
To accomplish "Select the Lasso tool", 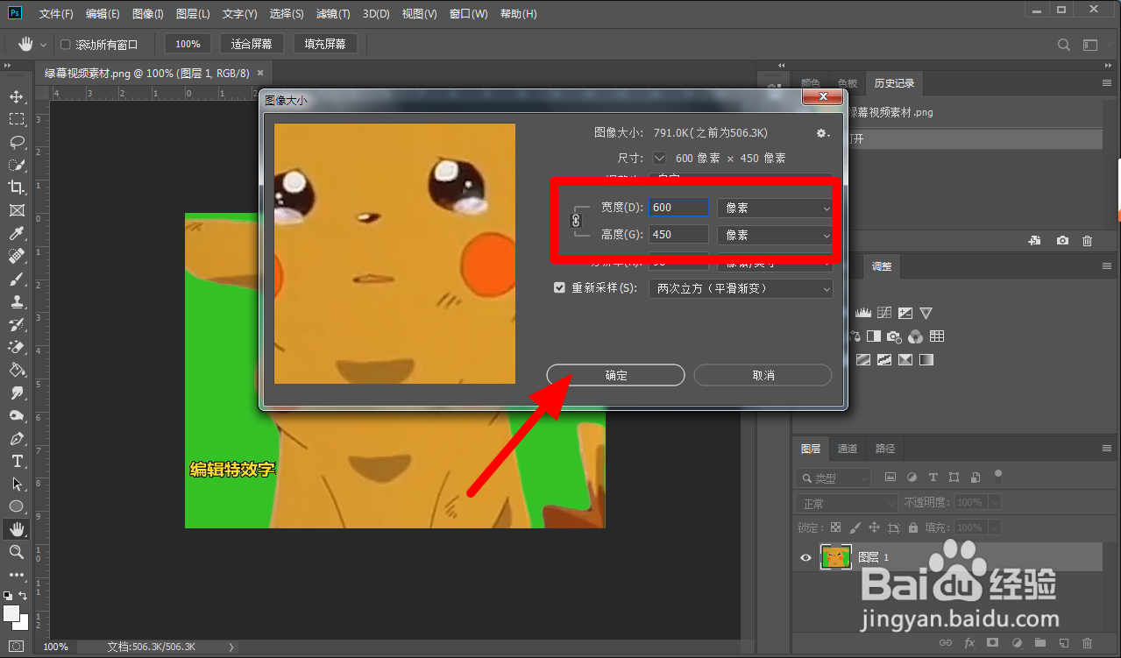I will pos(17,141).
